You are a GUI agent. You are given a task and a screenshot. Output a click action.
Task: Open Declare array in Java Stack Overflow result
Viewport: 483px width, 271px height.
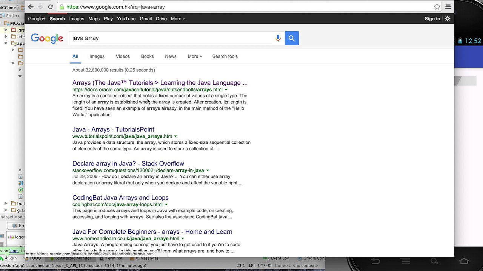128,164
